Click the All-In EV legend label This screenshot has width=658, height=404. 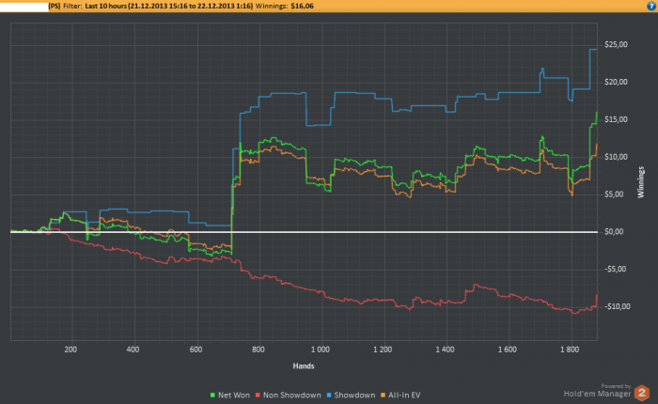[404, 396]
